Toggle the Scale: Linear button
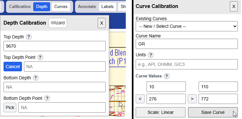 click(x=161, y=112)
